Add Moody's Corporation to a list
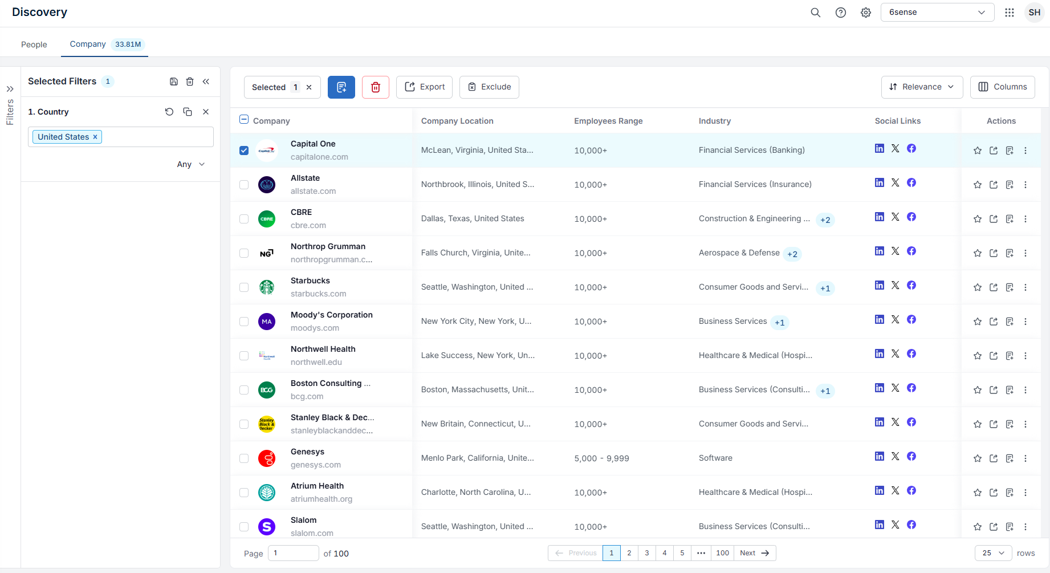The height and width of the screenshot is (573, 1050). tap(1010, 322)
